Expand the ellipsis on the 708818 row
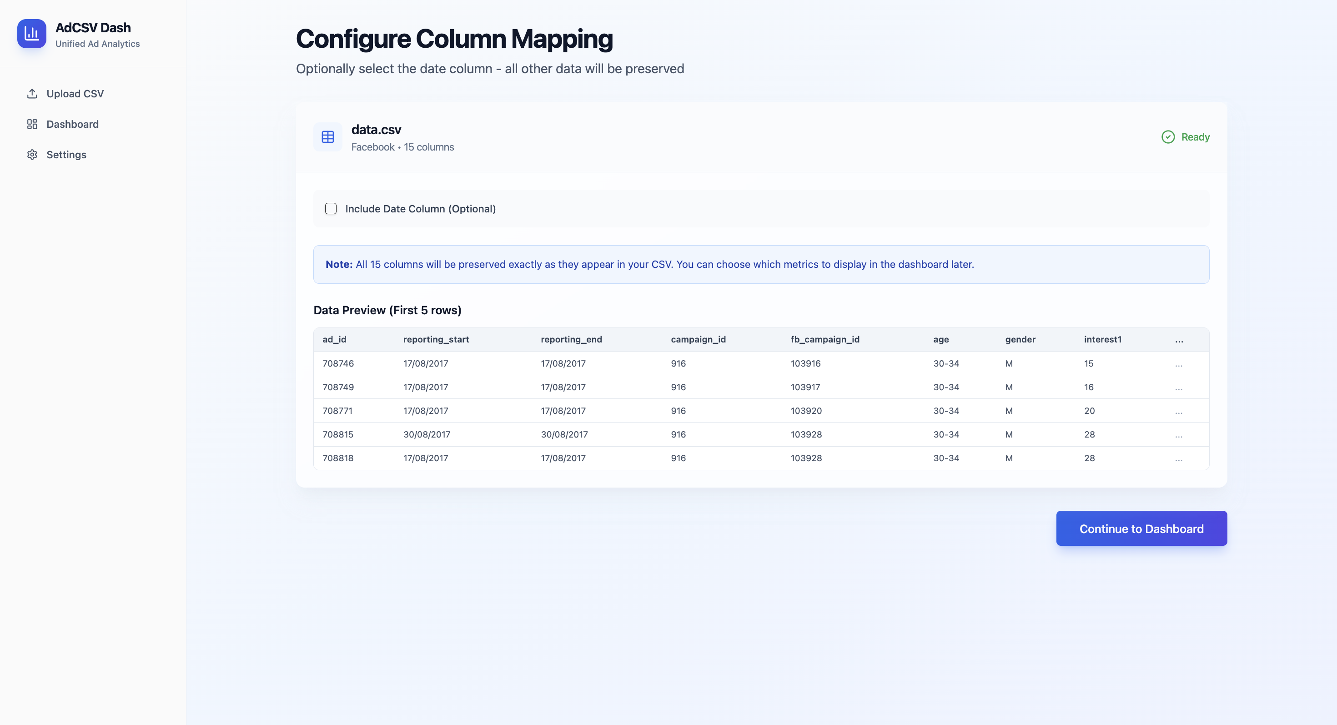1337x725 pixels. [1179, 458]
